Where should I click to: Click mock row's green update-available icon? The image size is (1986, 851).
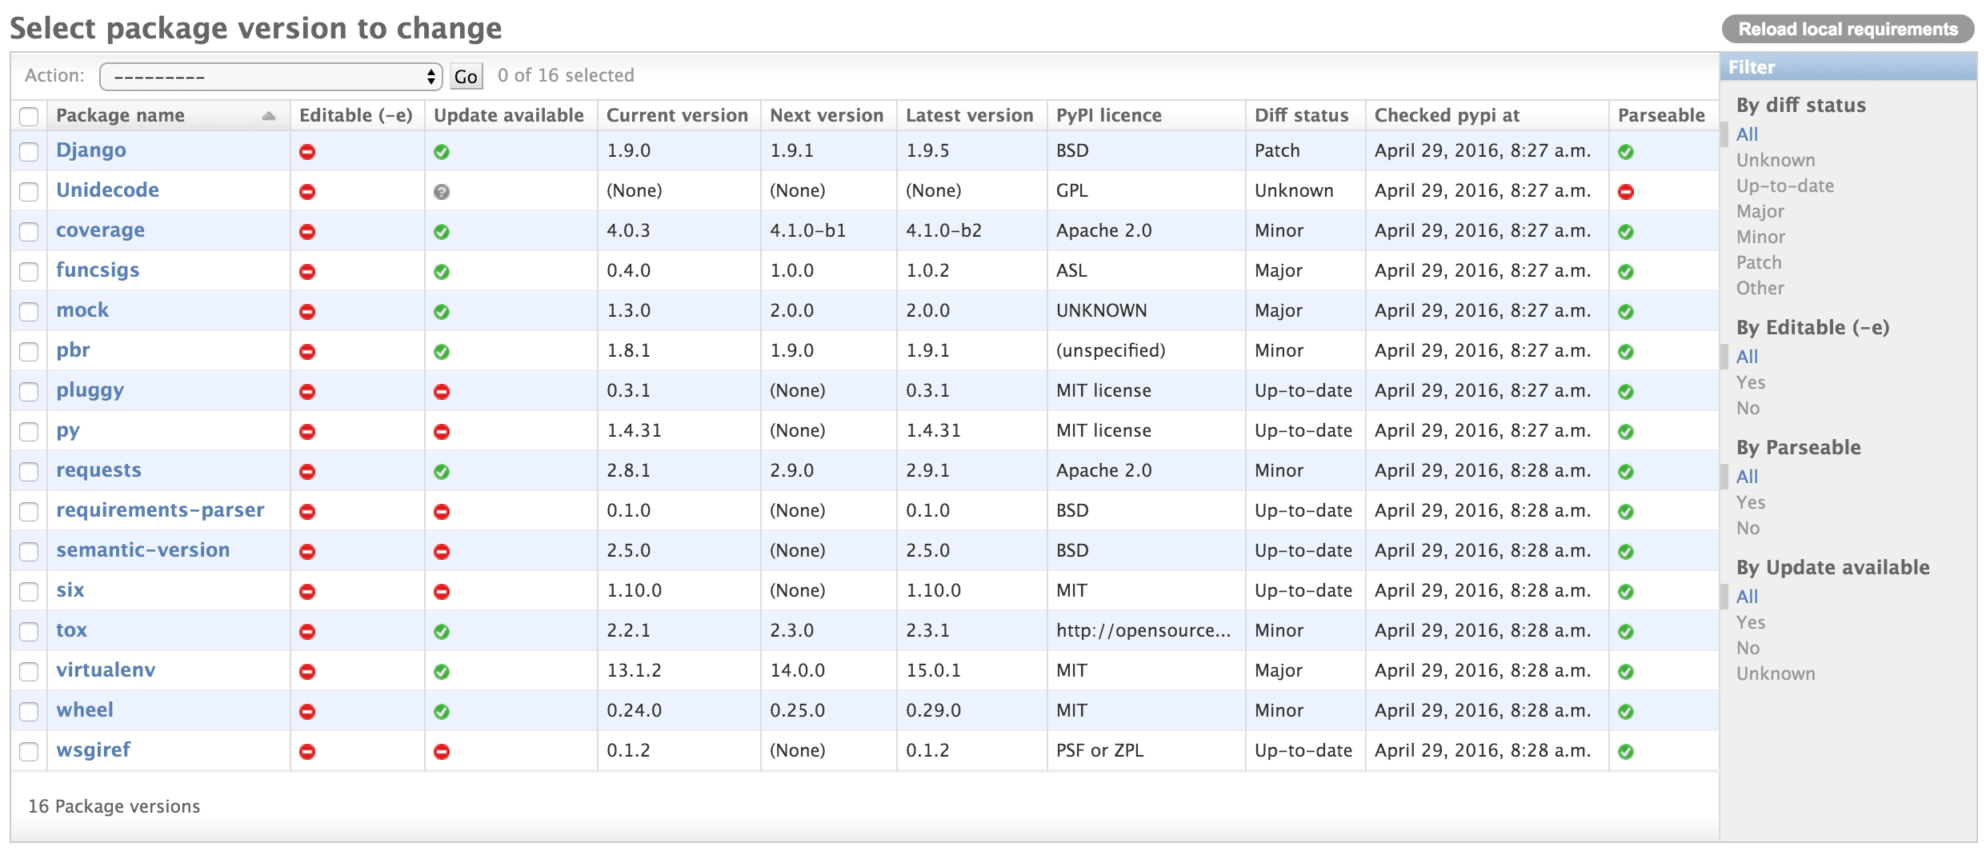442,312
